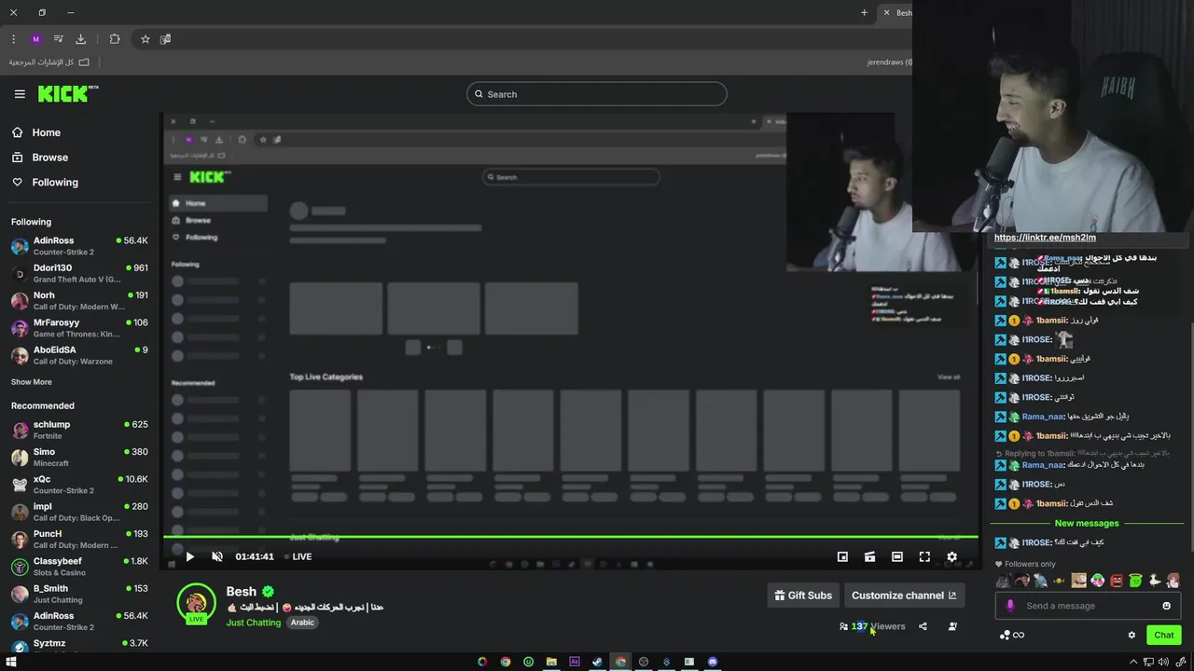The height and width of the screenshot is (671, 1194).
Task: Open Chrome three-dot menu
Action: (x=13, y=39)
